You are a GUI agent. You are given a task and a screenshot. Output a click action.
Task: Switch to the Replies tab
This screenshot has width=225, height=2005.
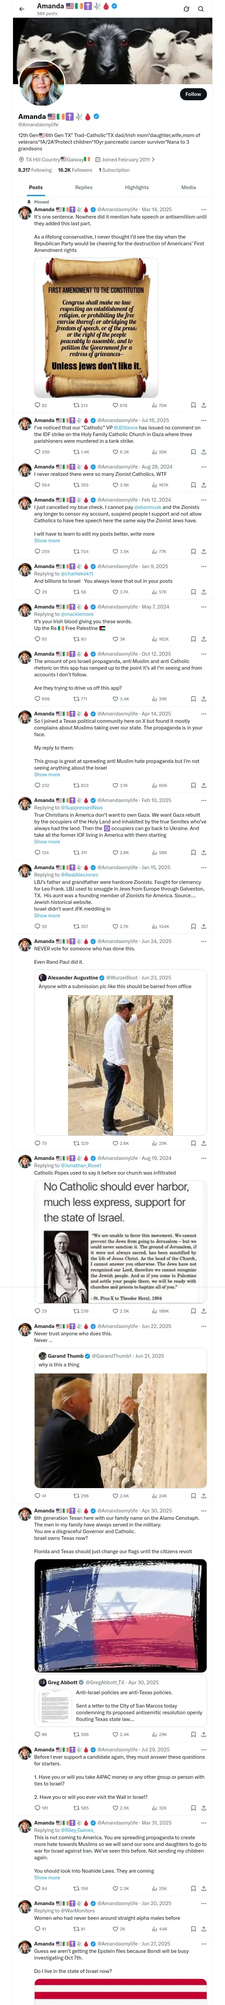coord(84,187)
